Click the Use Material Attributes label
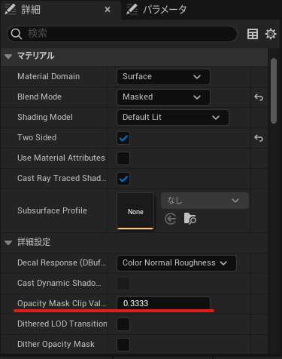The width and height of the screenshot is (282, 359). (x=61, y=158)
